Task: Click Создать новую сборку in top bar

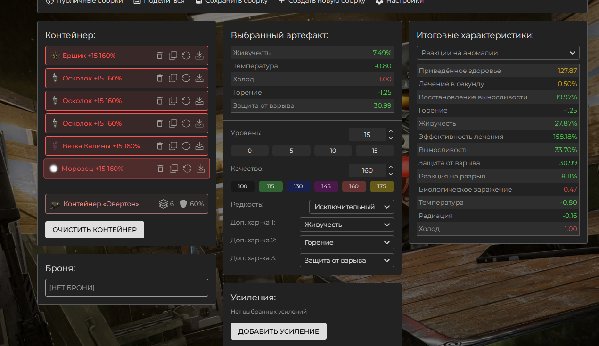Action: tap(322, 1)
